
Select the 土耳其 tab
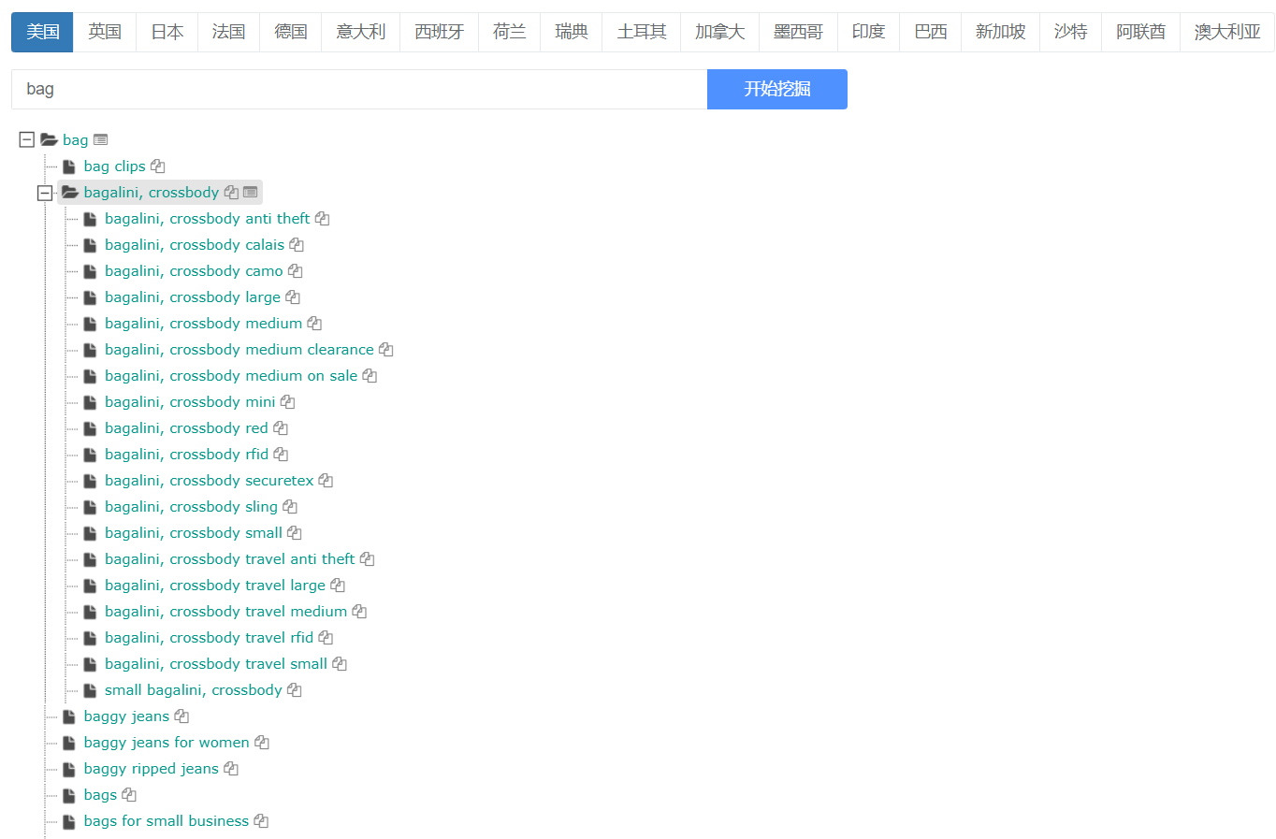642,32
